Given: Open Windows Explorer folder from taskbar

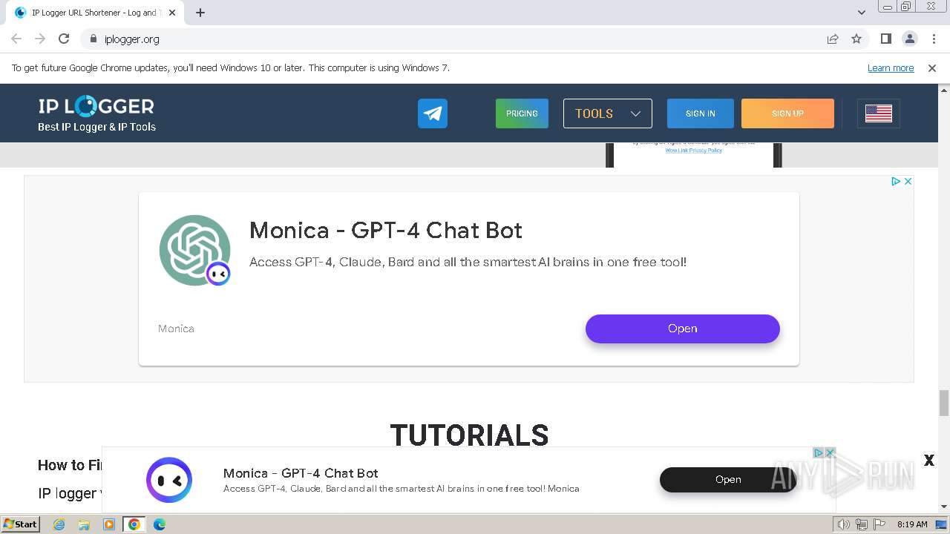Looking at the screenshot, I should click(x=84, y=524).
